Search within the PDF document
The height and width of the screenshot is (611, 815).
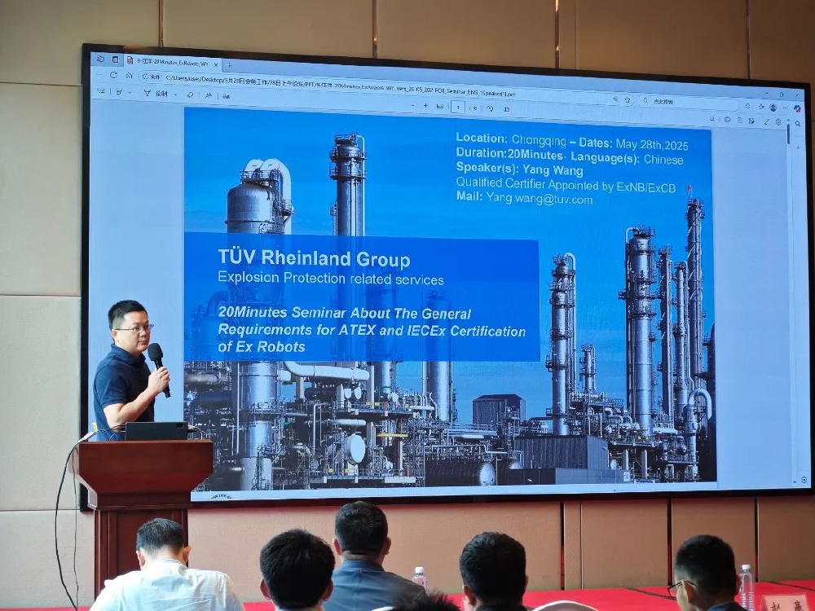point(712,119)
